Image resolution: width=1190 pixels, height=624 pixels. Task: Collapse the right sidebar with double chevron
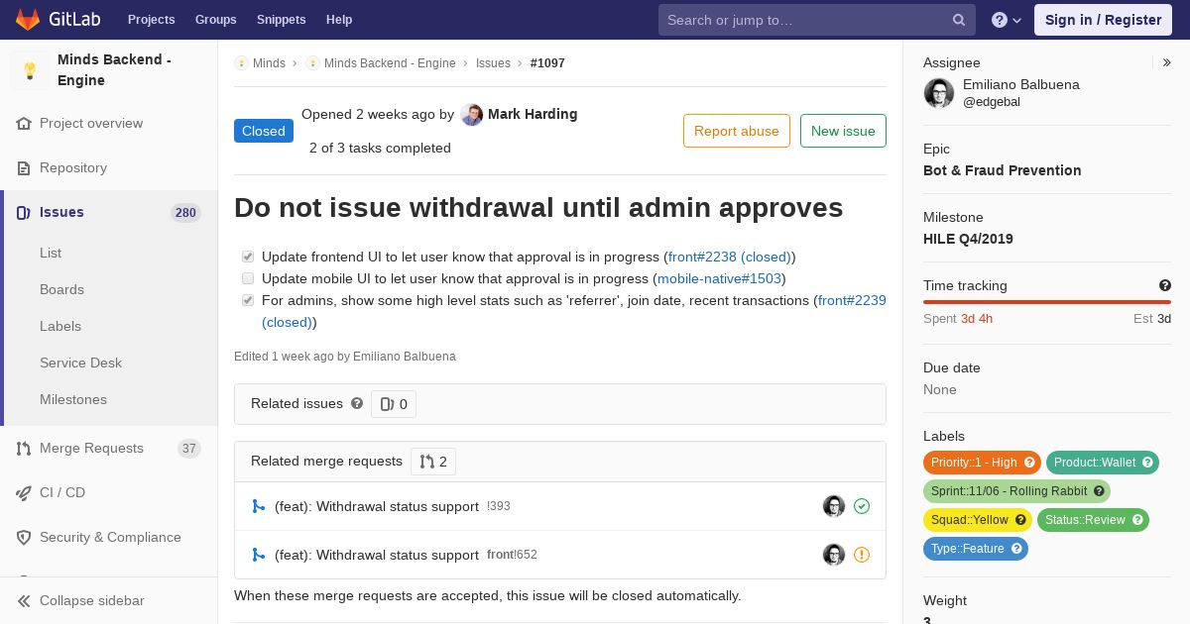coord(1166,62)
